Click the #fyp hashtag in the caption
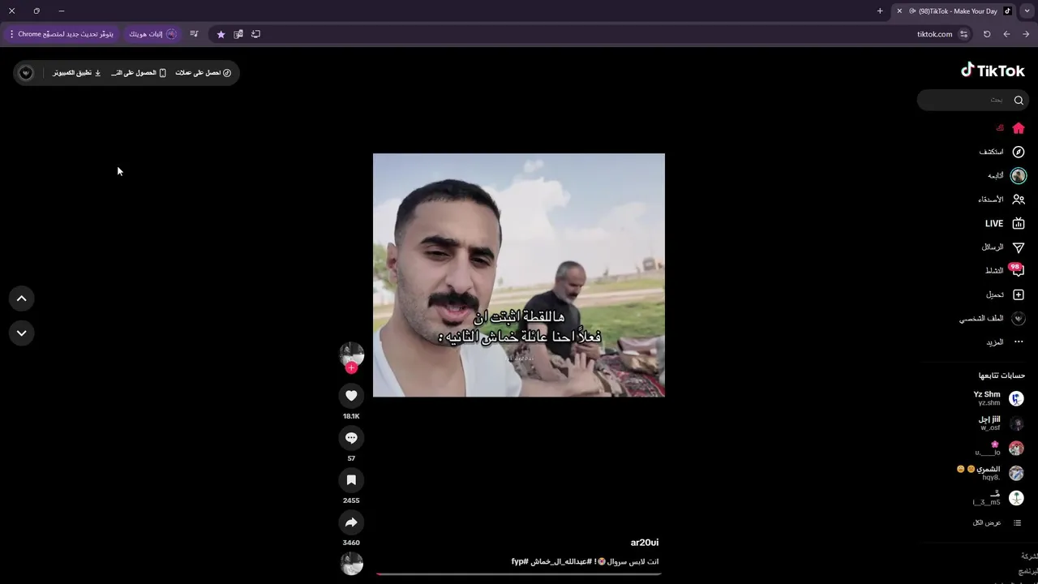Screen dimensions: 1038x584 [x=520, y=561]
